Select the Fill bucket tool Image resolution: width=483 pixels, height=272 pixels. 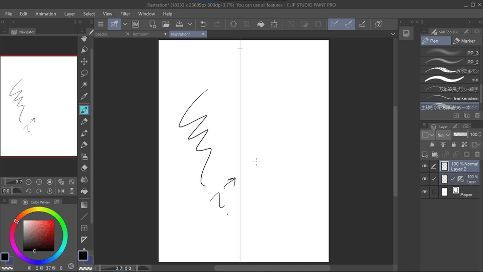[x=84, y=191]
